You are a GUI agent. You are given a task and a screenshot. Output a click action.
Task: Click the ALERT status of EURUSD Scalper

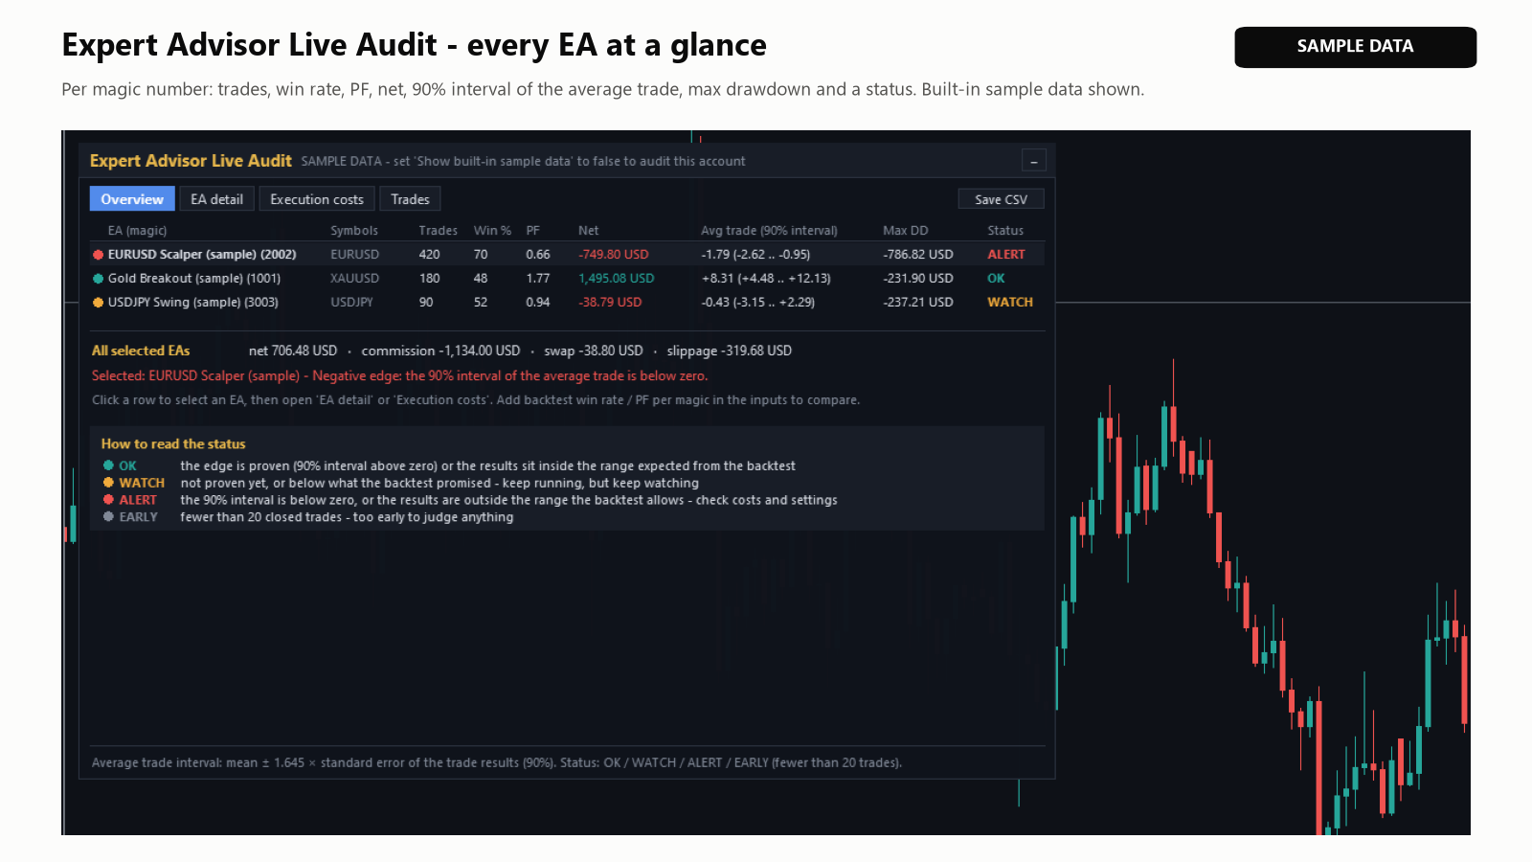tap(1006, 254)
